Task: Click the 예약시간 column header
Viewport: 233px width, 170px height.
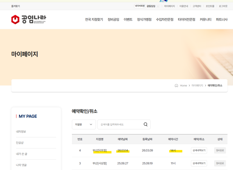Action: (173, 139)
